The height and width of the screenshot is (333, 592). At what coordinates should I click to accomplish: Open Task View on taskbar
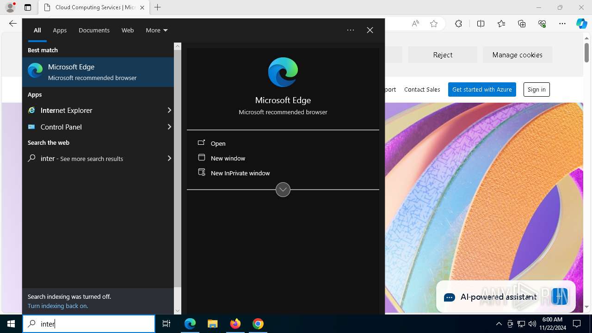[x=166, y=324]
